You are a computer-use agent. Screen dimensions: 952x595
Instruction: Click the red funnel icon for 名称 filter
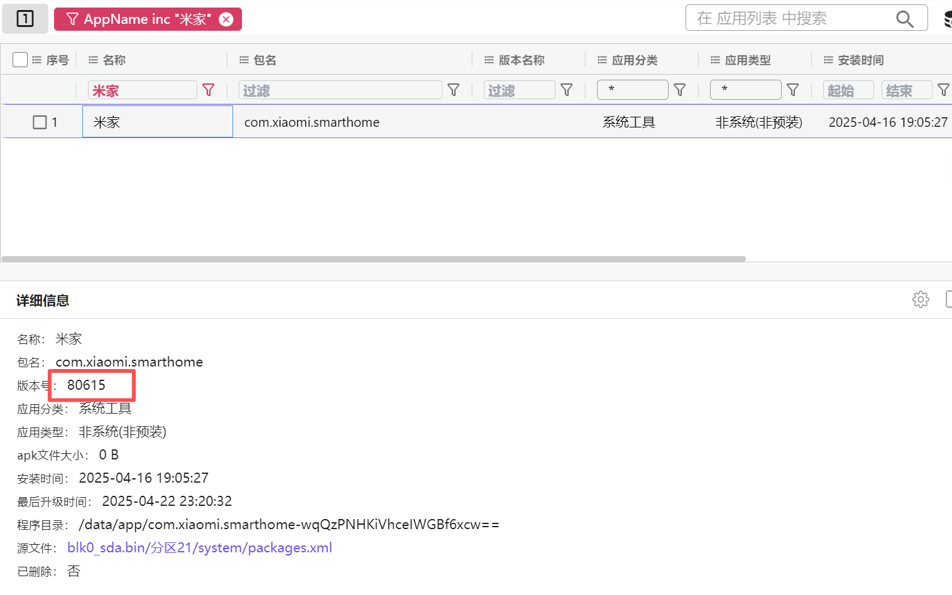[209, 90]
